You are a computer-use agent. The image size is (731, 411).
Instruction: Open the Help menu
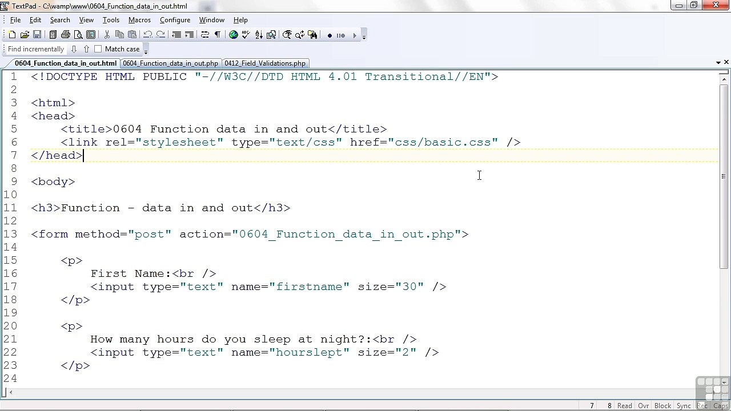pos(240,20)
